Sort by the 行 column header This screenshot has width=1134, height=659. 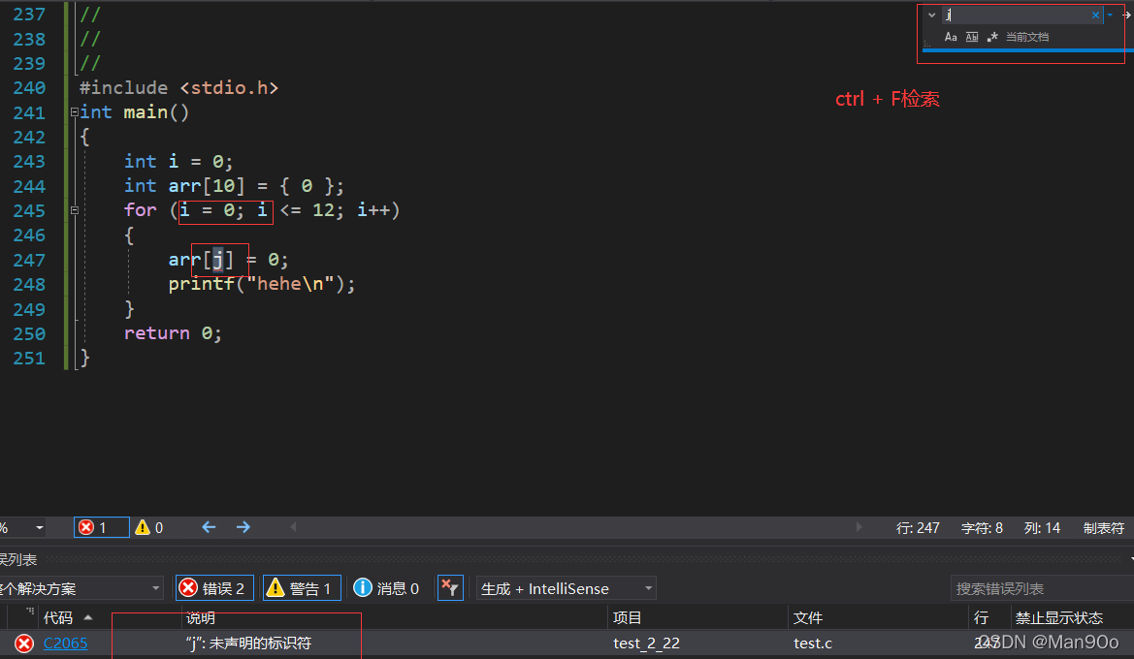click(981, 618)
